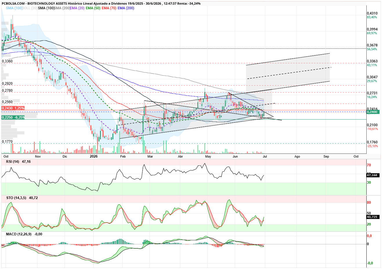The width and height of the screenshot is (382, 269).
Task: Select the faded BOLL (20) legend label
Action: coord(30,8)
